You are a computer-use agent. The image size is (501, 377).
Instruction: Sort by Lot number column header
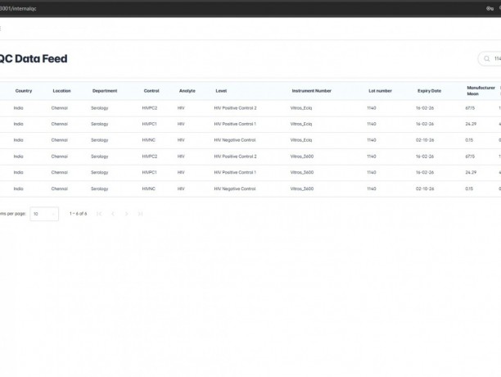[380, 91]
